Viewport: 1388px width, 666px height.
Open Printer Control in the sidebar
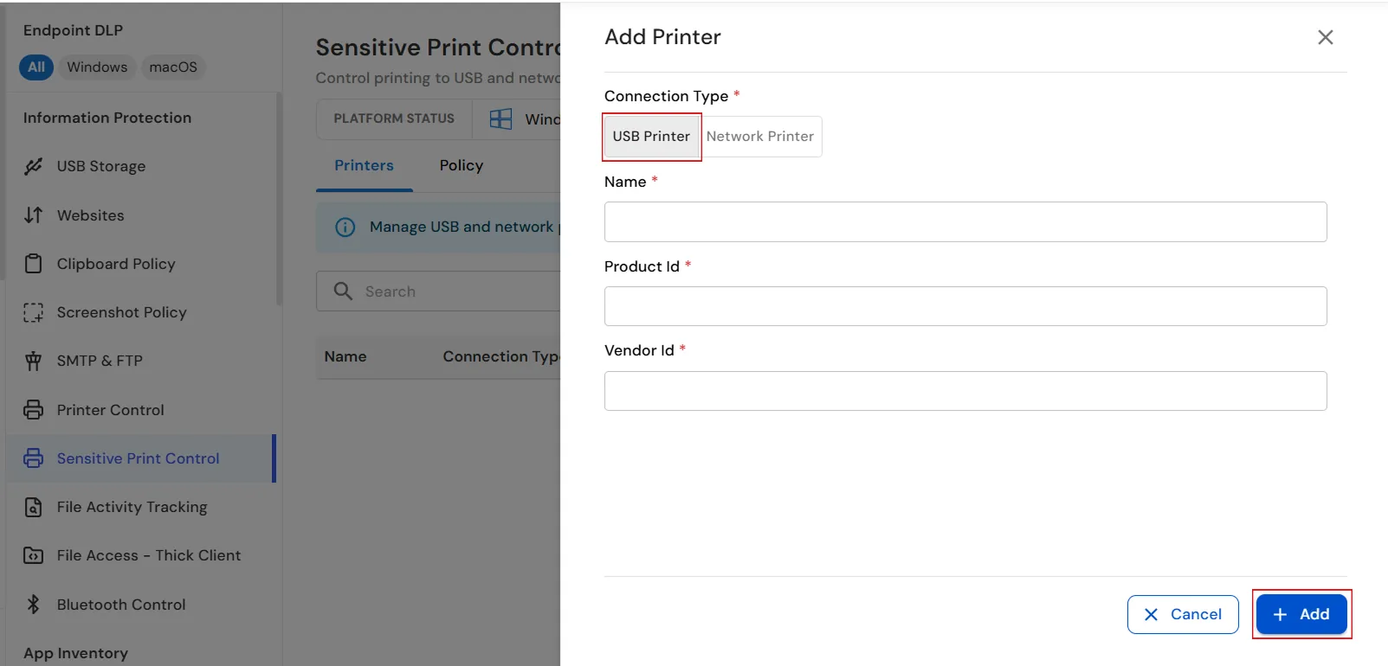tap(140, 410)
